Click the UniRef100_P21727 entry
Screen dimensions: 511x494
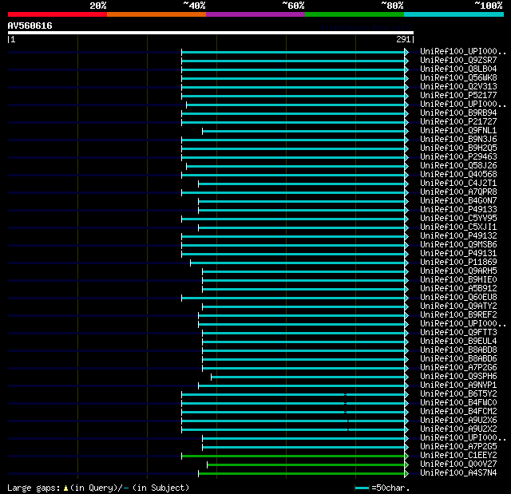458,122
